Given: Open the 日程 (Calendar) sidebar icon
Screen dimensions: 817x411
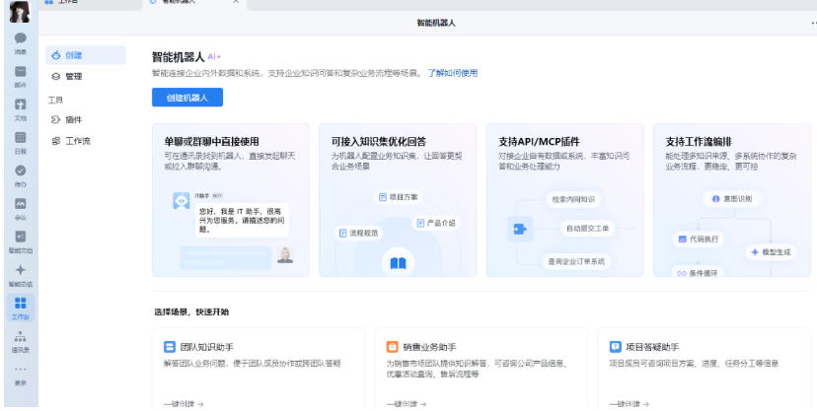Looking at the screenshot, I should (x=21, y=138).
